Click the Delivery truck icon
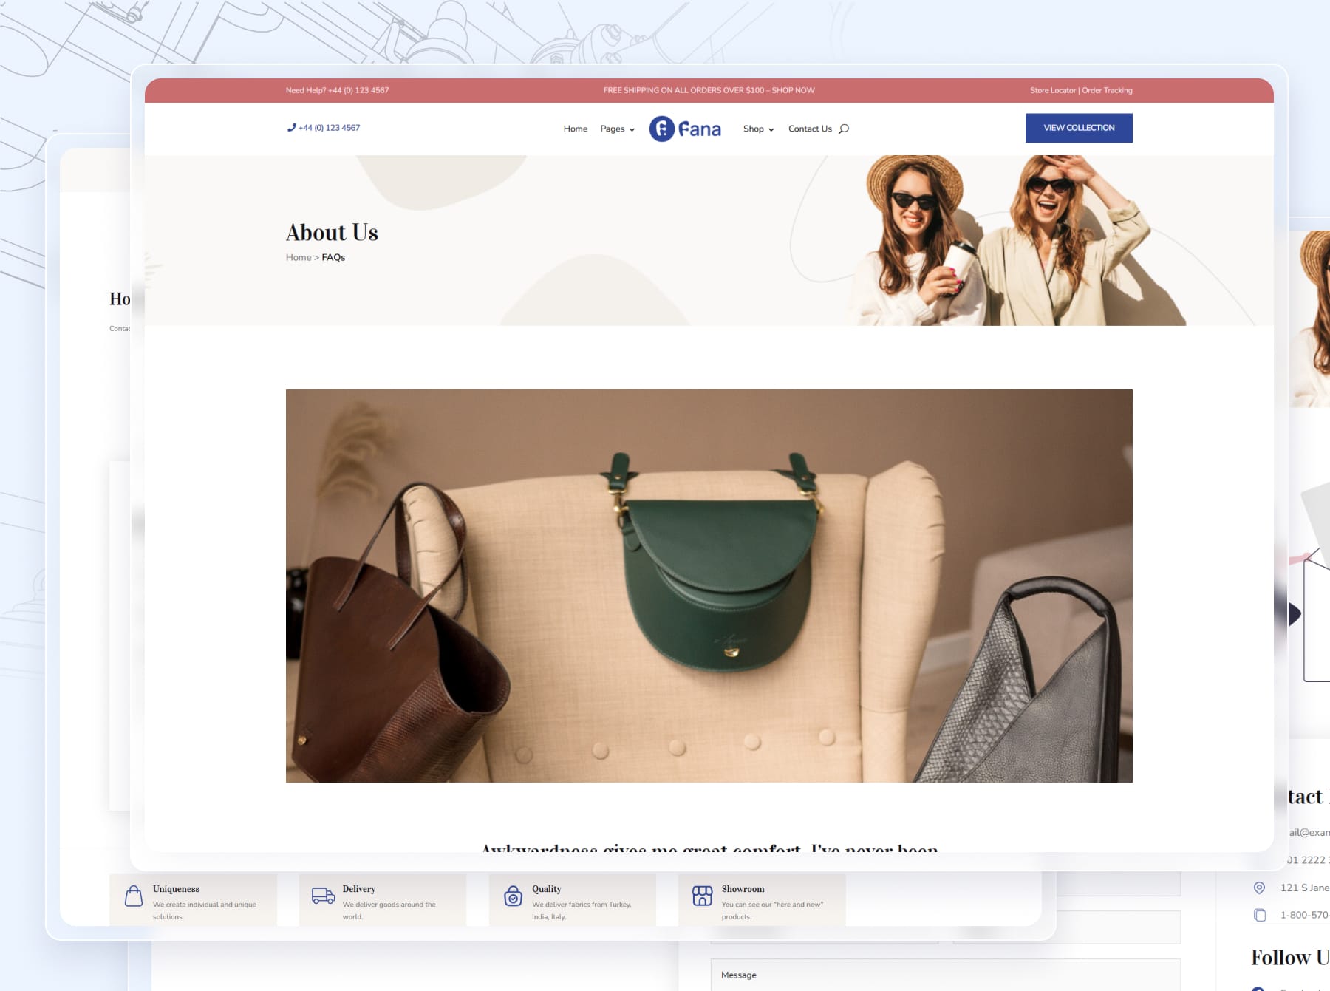This screenshot has height=991, width=1330. [323, 896]
